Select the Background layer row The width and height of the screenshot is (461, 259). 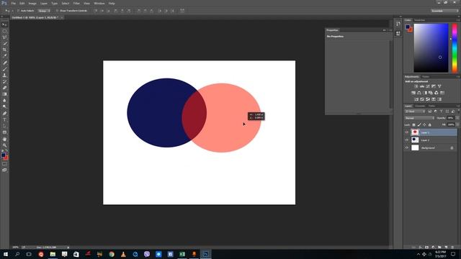431,147
